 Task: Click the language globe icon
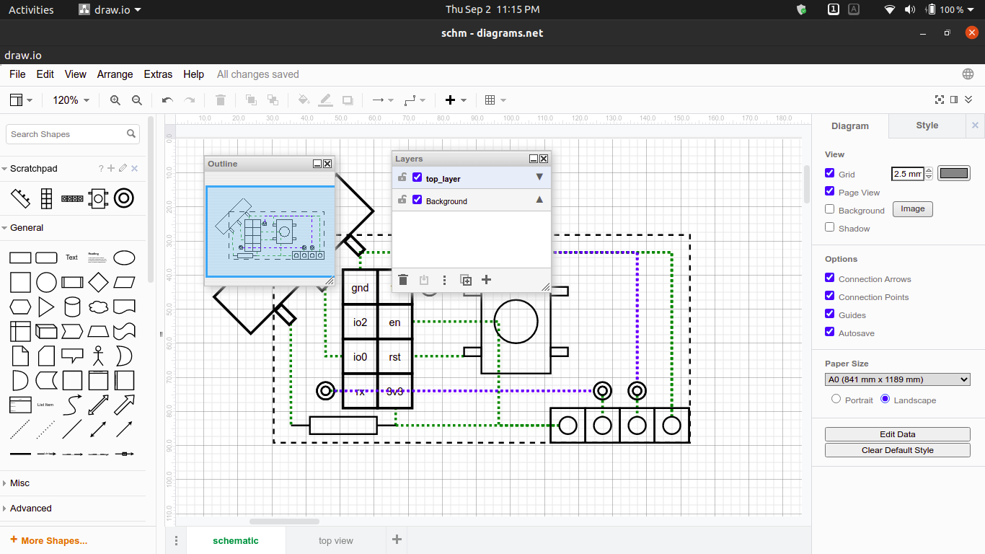(968, 74)
